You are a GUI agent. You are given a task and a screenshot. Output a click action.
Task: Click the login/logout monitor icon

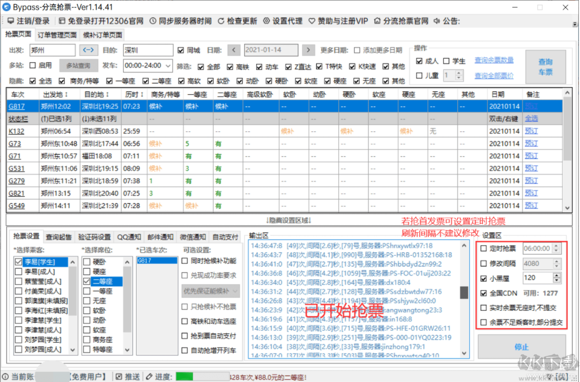[x=11, y=21]
